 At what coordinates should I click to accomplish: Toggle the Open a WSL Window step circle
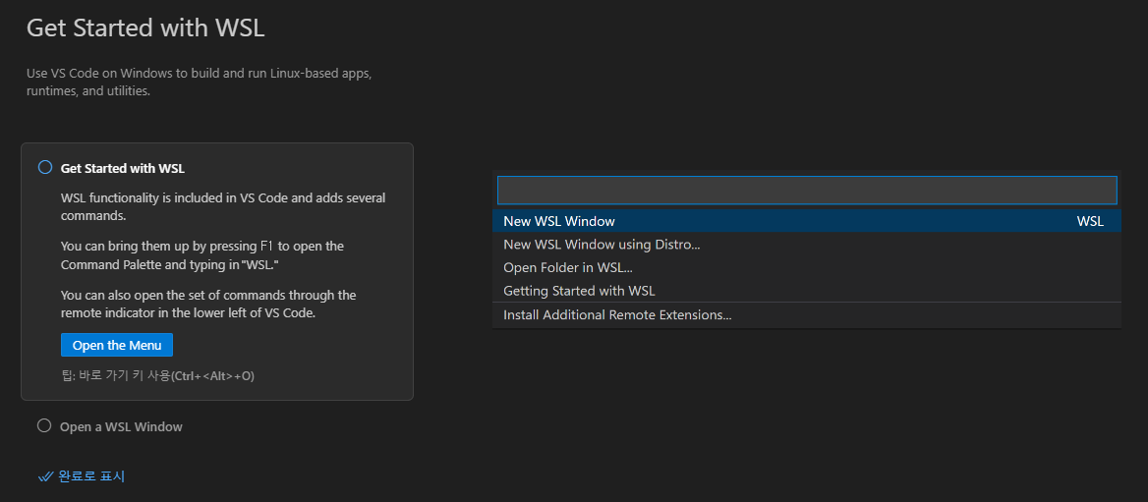44,426
